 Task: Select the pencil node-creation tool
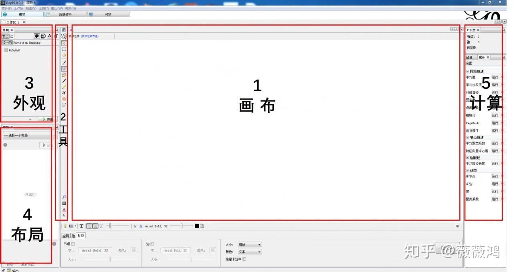click(64, 81)
